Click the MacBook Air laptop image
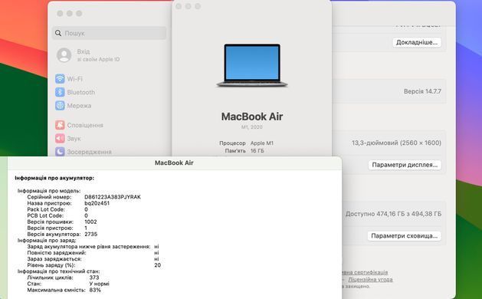This screenshot has height=299, width=482. pos(252,65)
